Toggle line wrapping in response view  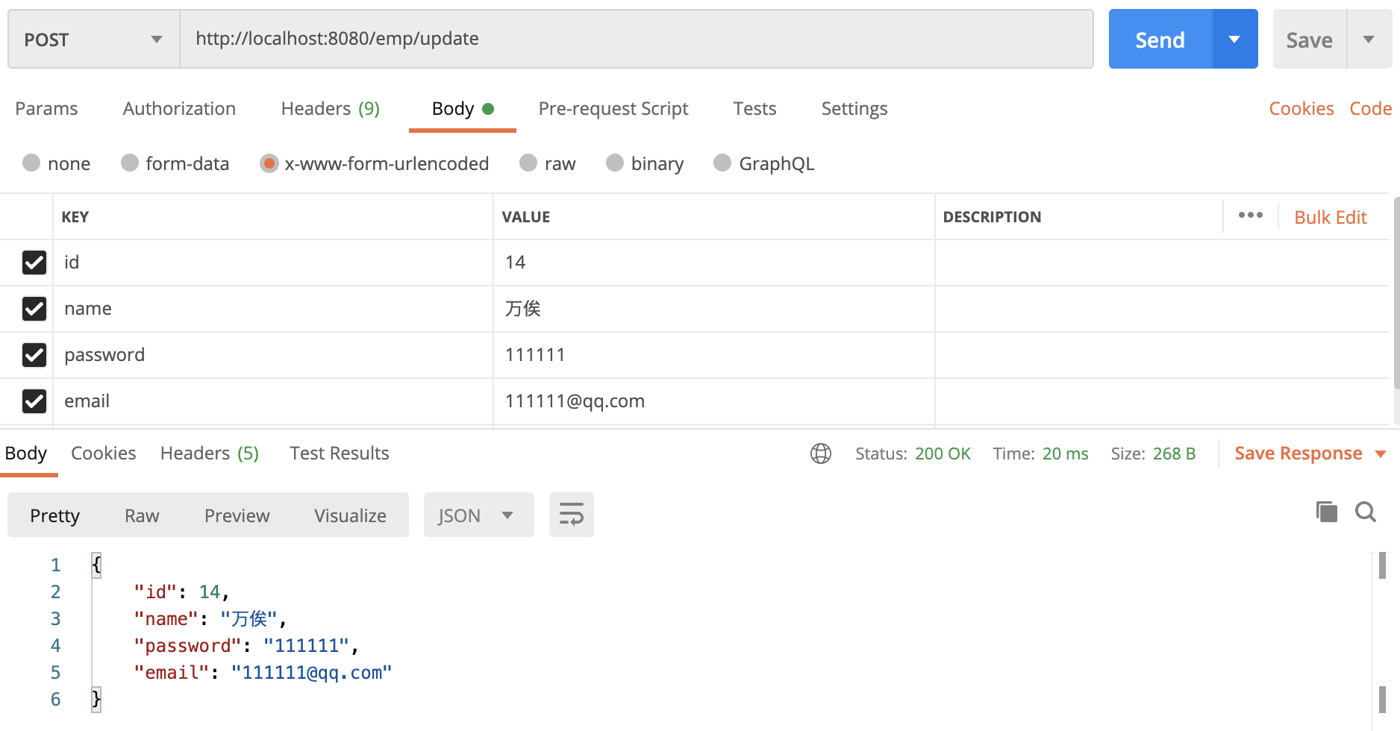[571, 514]
